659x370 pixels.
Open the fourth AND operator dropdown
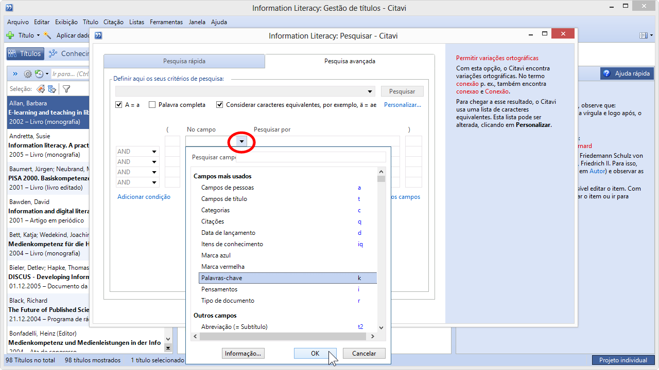tap(154, 182)
